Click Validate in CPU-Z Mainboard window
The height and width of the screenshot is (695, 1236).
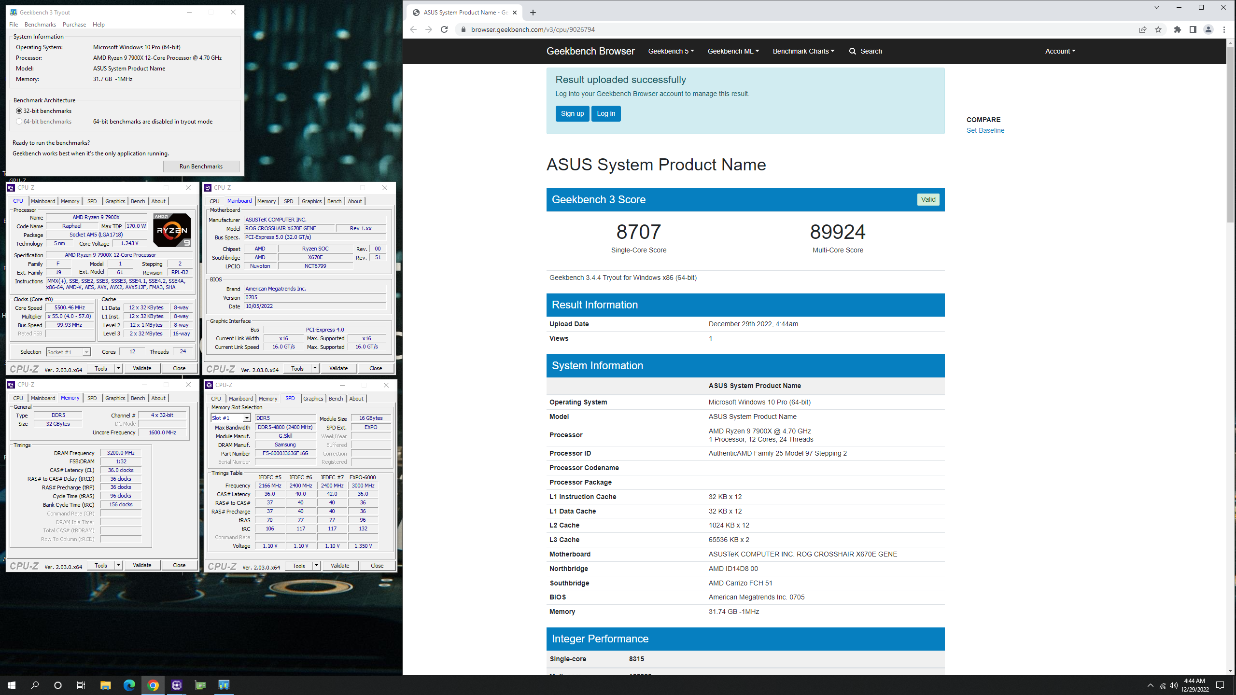[x=338, y=368]
